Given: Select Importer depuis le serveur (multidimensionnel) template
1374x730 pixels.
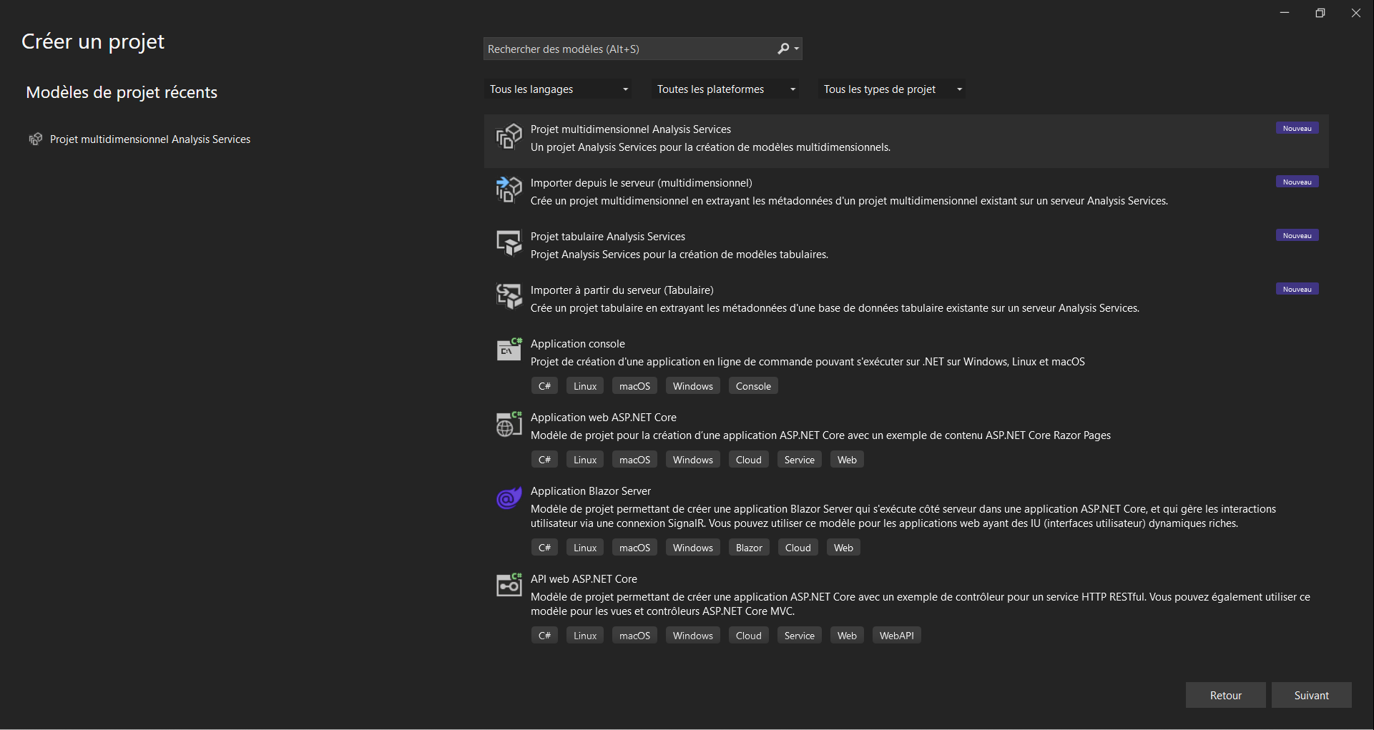Looking at the screenshot, I should [x=641, y=183].
